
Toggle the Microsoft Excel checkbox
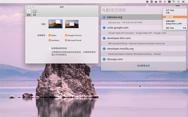(x=66, y=40)
